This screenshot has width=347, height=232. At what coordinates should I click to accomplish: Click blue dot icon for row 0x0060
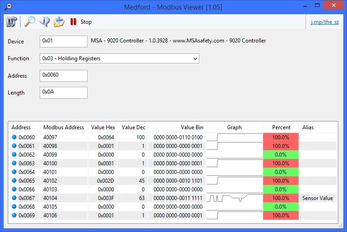click(14, 137)
